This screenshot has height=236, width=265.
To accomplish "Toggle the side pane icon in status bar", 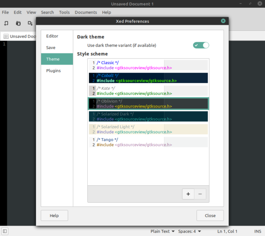I will click(x=5, y=231).
